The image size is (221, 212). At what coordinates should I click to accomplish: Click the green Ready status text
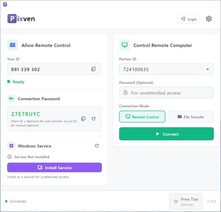click(18, 82)
